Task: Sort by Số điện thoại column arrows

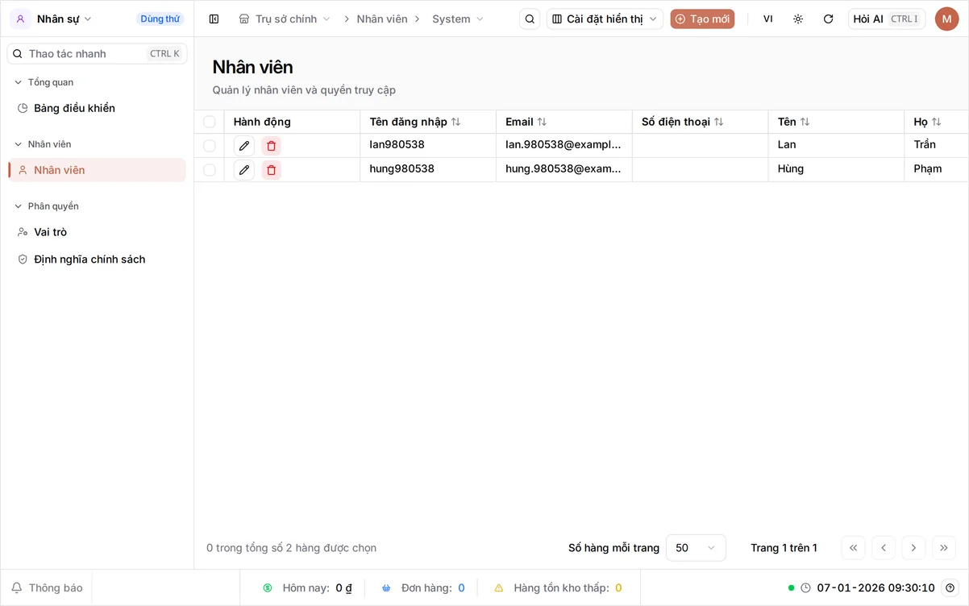Action: pos(718,122)
